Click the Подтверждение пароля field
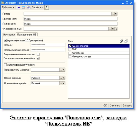Viewport: 137px width, 130px height. [x=48, y=50]
